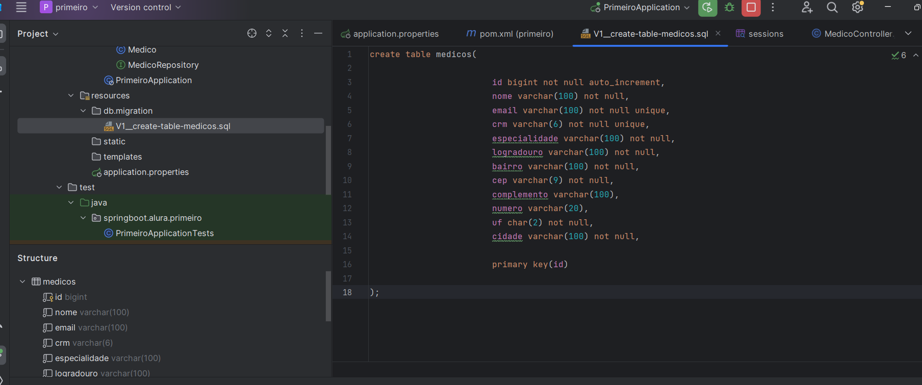This screenshot has height=385, width=922.
Task: Start debugging with the bug icon
Action: tap(729, 7)
